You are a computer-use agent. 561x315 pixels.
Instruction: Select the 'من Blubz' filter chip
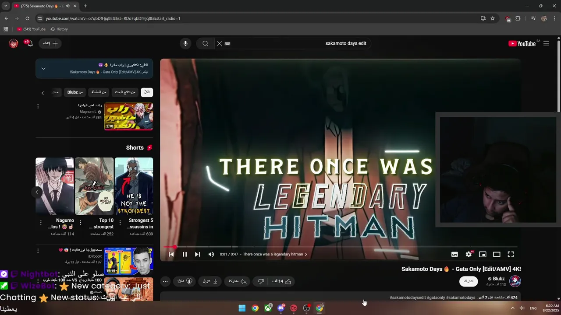[75, 92]
